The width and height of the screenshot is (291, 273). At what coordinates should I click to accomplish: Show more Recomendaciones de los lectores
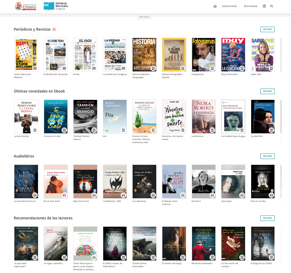pyautogui.click(x=267, y=218)
